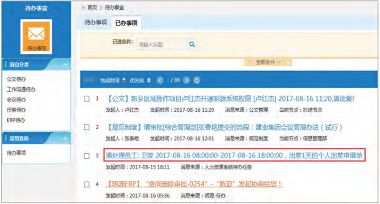Click 消息来源：人力资源系统待办任务 text
380x204 pixels.
[216, 167]
